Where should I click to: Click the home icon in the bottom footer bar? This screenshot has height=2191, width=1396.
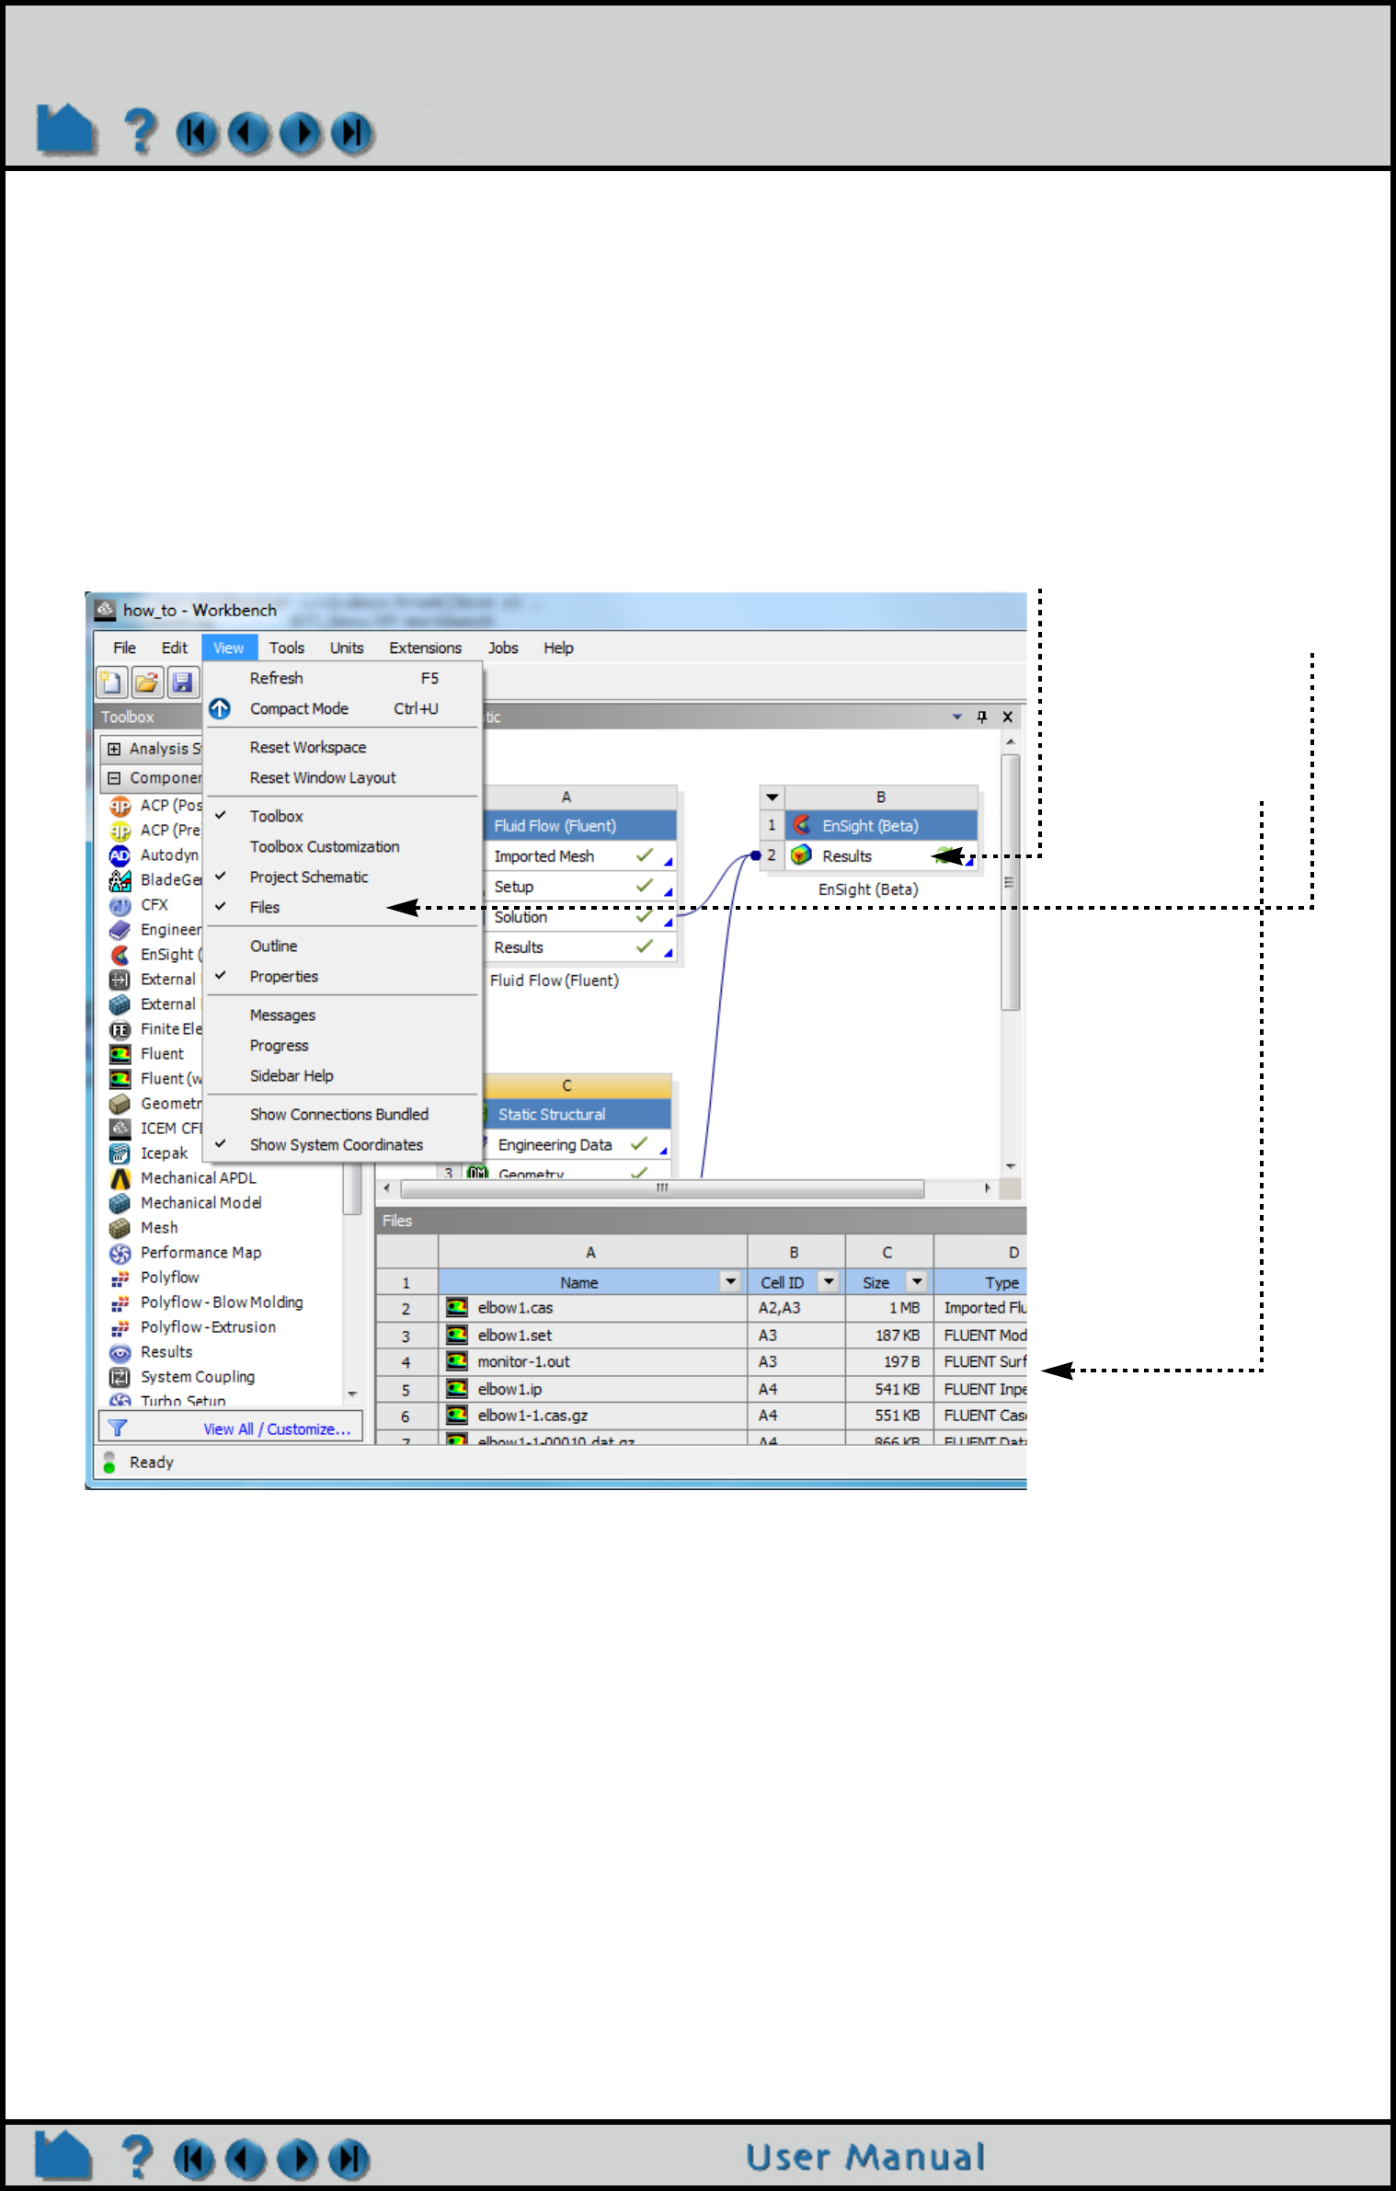[x=63, y=2155]
